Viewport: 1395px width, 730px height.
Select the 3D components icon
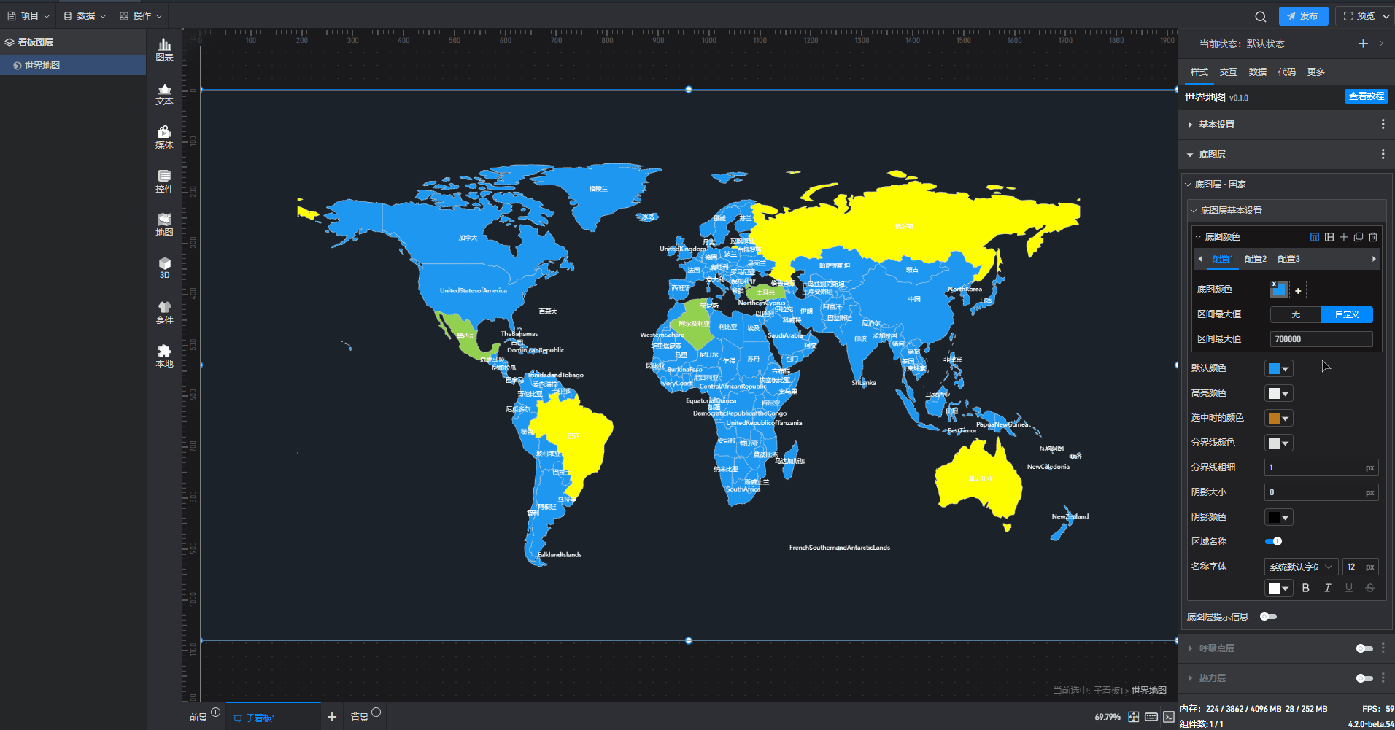[x=164, y=268]
